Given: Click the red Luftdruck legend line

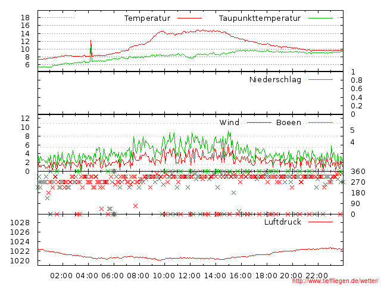Looking at the screenshot, I should 320,222.
